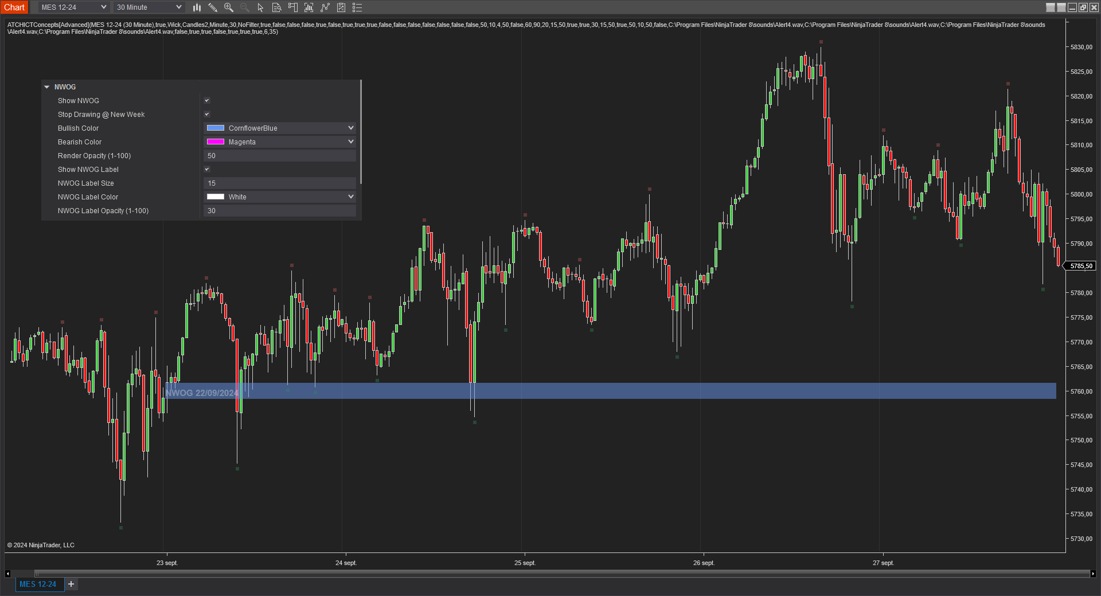Open the chart Properties list icon
The height and width of the screenshot is (596, 1101).
point(357,7)
